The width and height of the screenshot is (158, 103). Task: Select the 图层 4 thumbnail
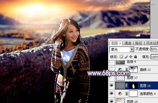[x=120, y=62]
